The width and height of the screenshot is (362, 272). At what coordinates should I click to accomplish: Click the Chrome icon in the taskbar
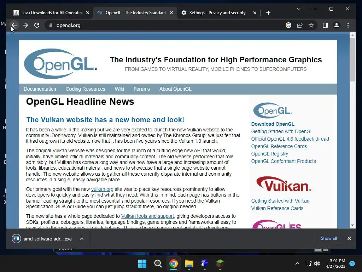(x=173, y=263)
